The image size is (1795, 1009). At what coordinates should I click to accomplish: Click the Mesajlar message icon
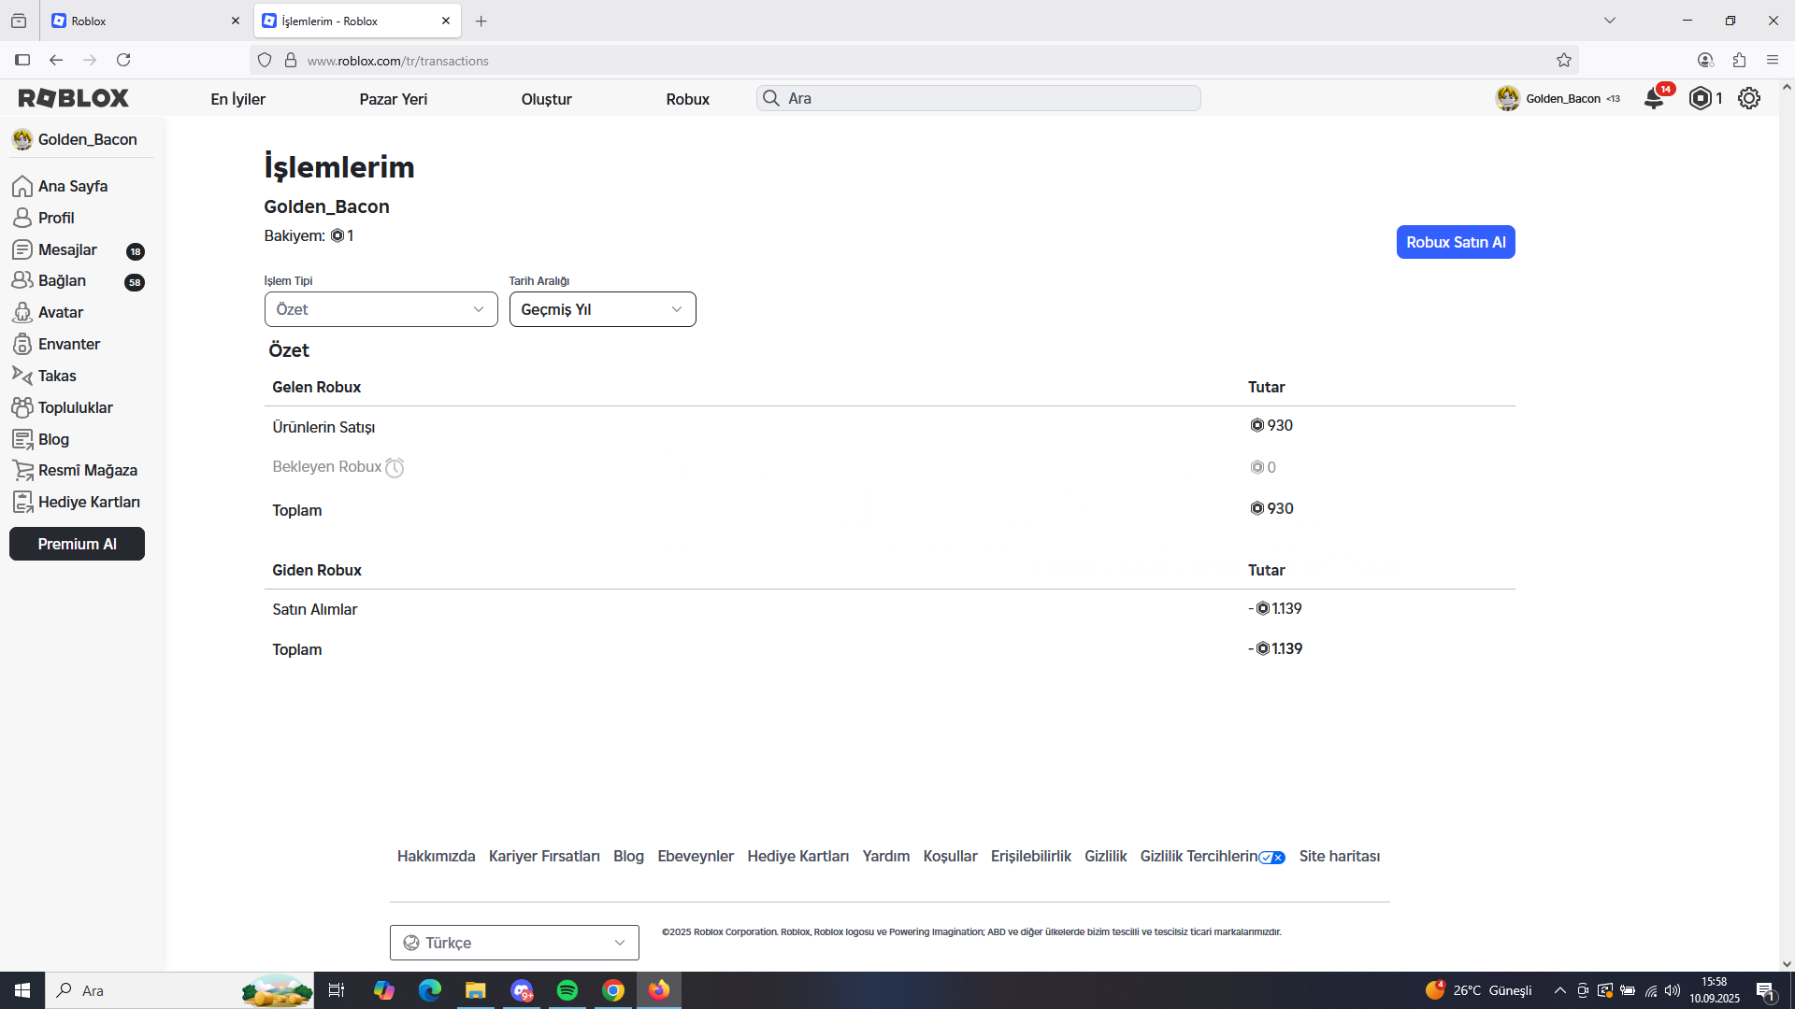point(22,249)
